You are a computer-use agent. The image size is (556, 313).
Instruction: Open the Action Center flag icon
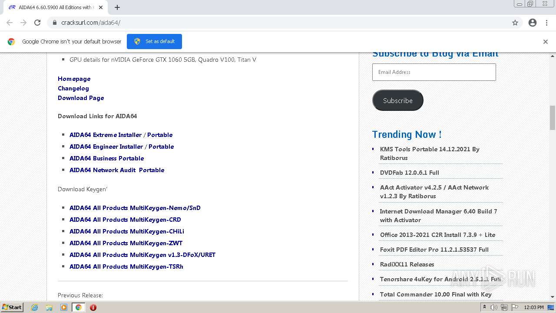pyautogui.click(x=514, y=307)
